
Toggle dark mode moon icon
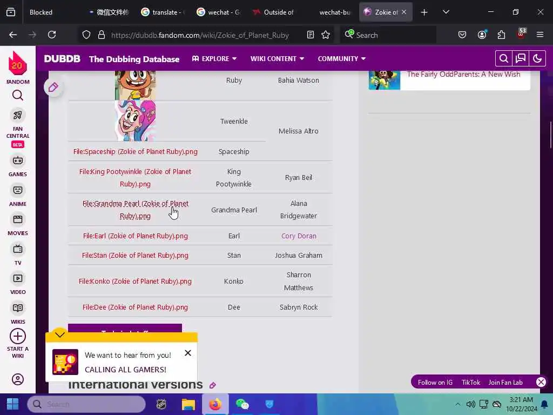click(x=537, y=58)
